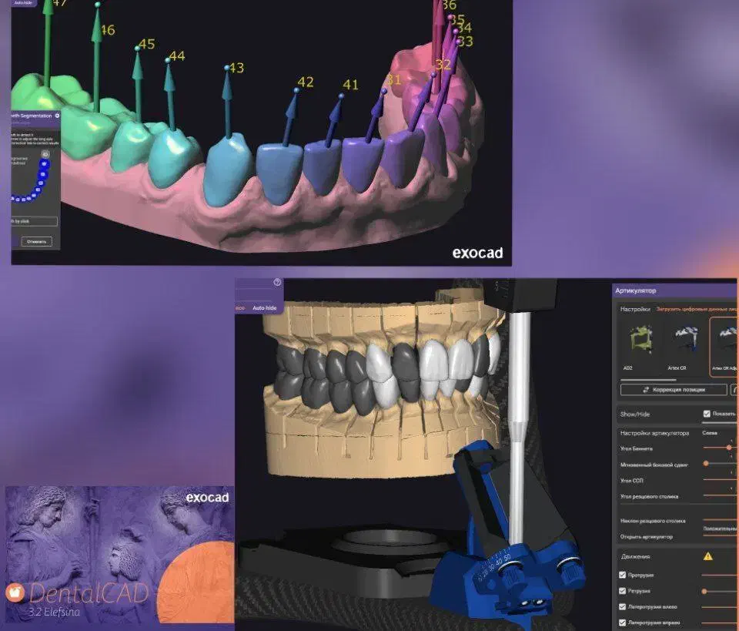Screen dimensions: 739x631
Task: Select the topmost tooth in arch diagram
Action: (x=45, y=155)
